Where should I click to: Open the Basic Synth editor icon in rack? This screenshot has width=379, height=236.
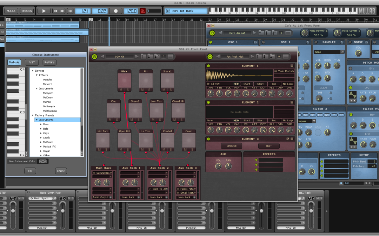point(55,199)
